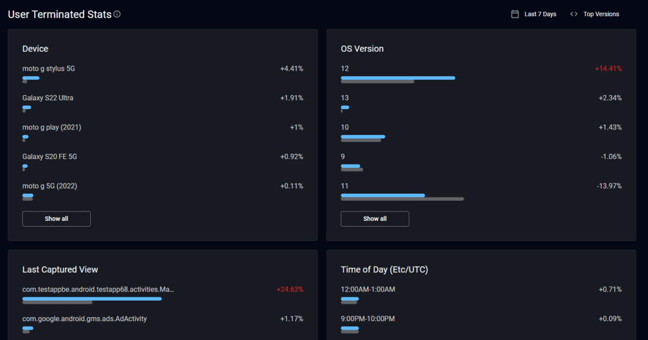Open the Last 7 Days date range selector

coord(539,13)
